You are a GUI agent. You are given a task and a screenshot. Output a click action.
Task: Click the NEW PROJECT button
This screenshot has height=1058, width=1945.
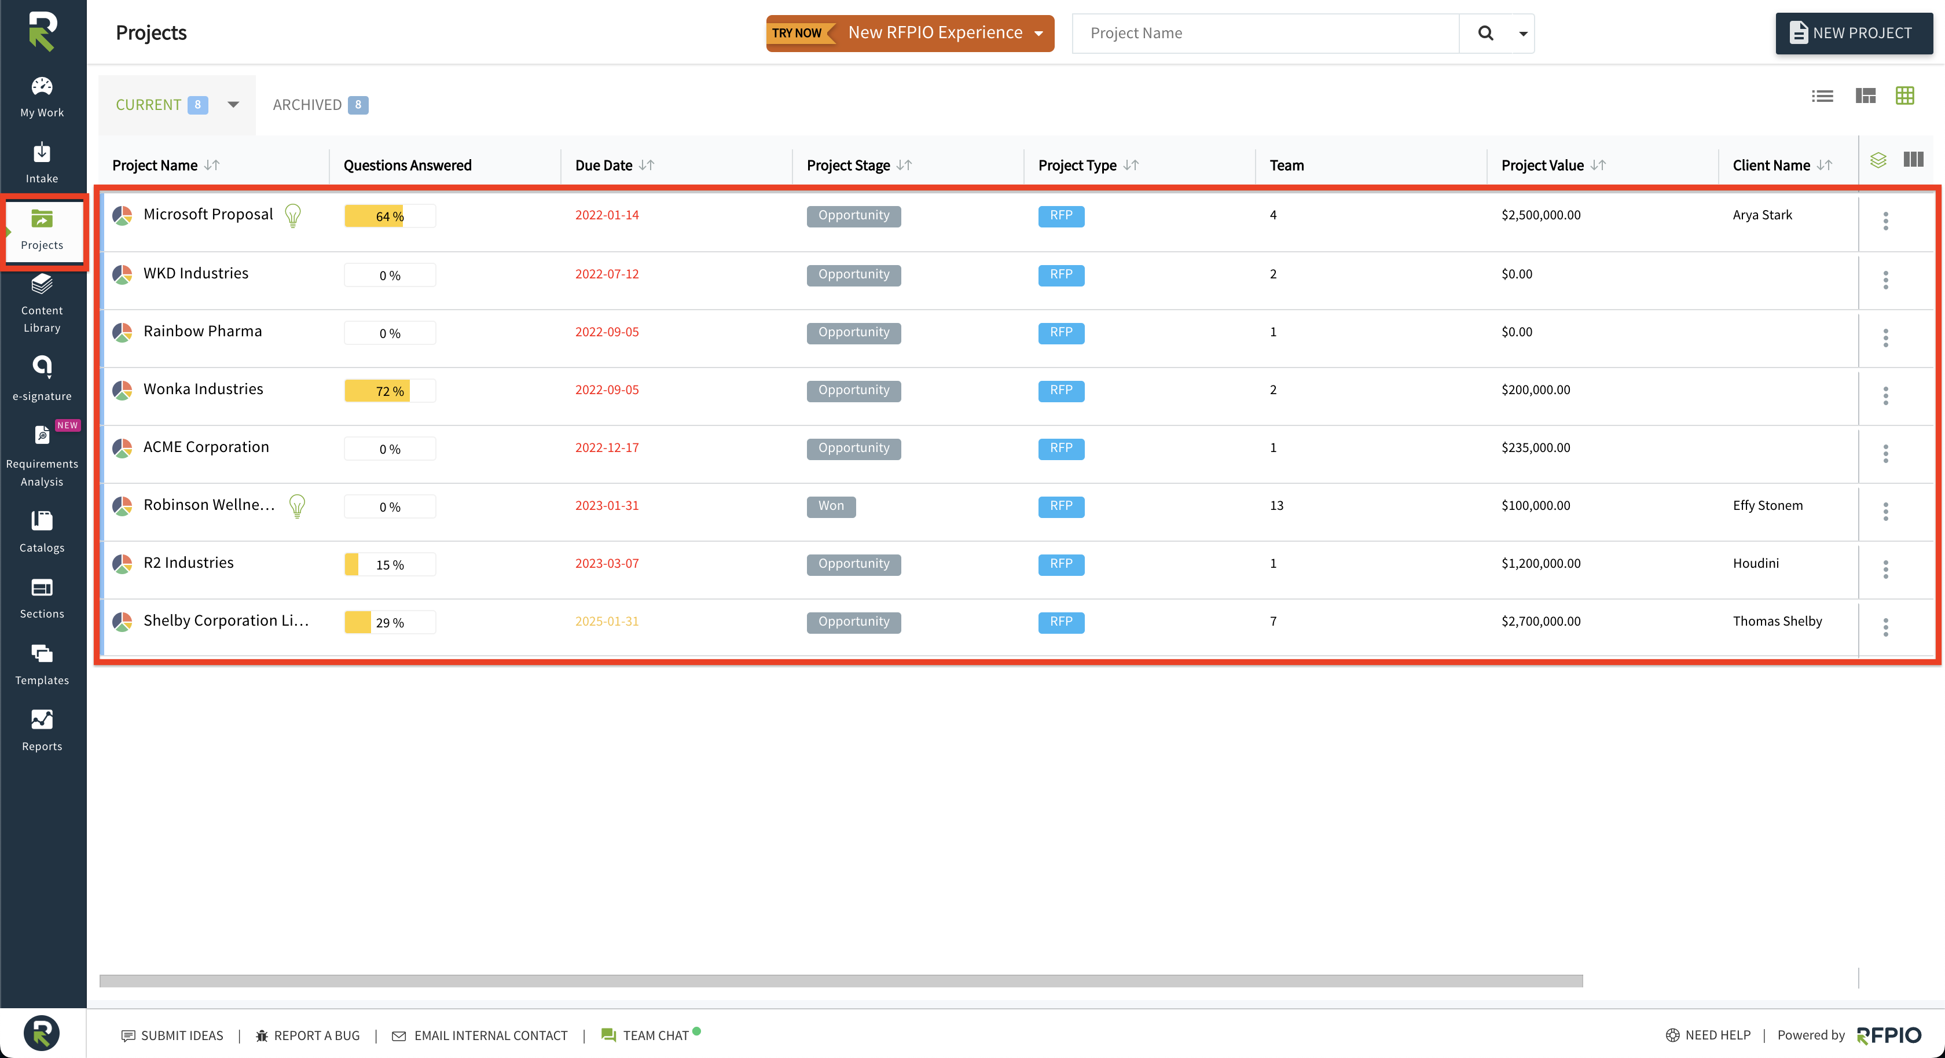[x=1854, y=33]
